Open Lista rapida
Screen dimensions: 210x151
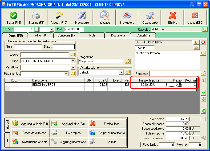(x=69, y=133)
